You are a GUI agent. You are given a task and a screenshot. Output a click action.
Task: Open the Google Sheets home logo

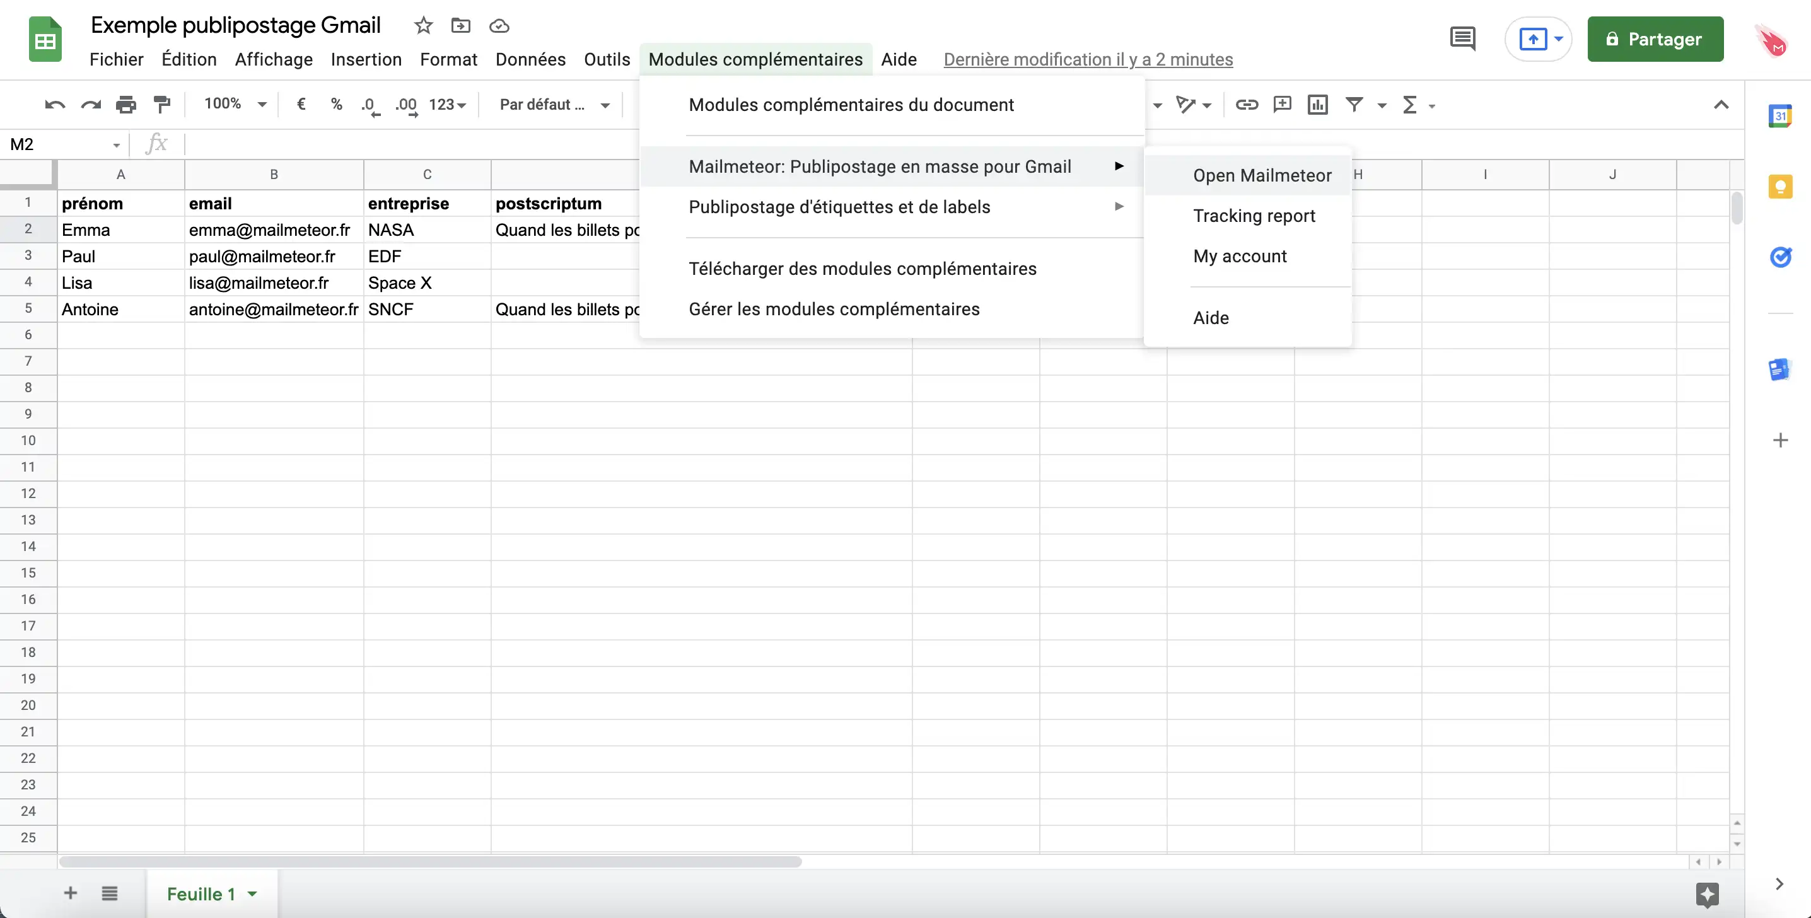45,39
